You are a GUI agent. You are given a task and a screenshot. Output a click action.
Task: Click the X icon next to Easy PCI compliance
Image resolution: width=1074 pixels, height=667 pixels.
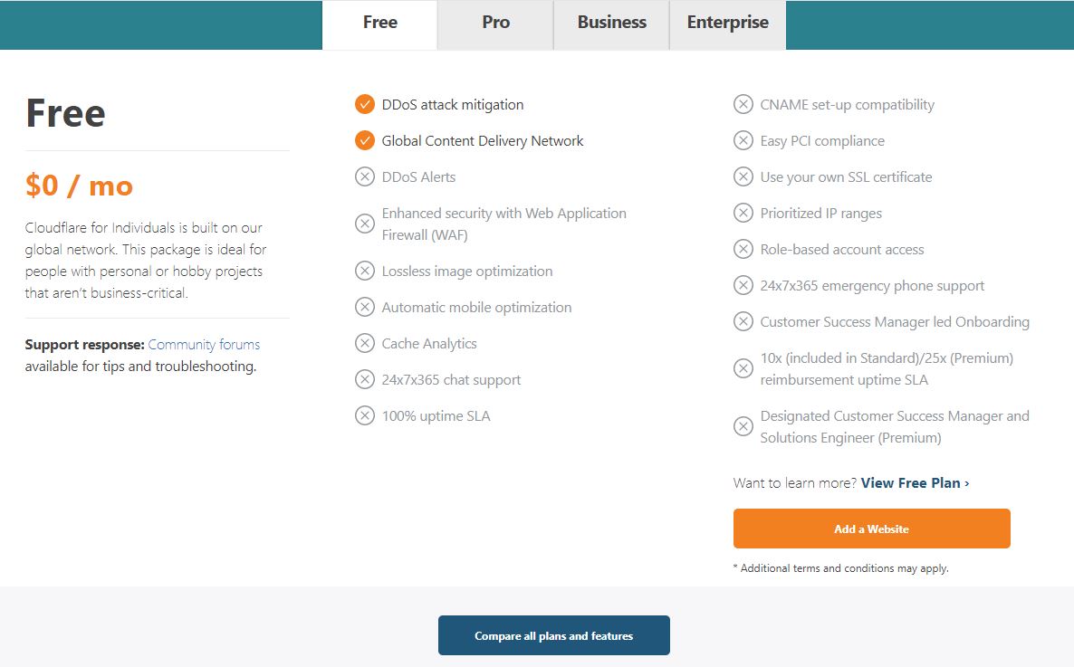(x=743, y=141)
